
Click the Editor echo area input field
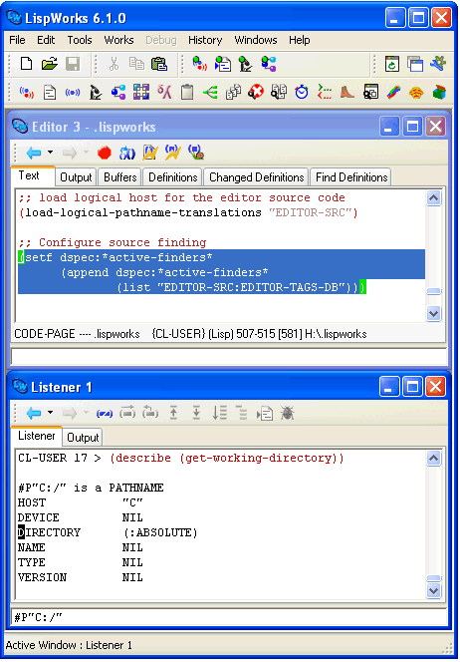click(x=229, y=357)
